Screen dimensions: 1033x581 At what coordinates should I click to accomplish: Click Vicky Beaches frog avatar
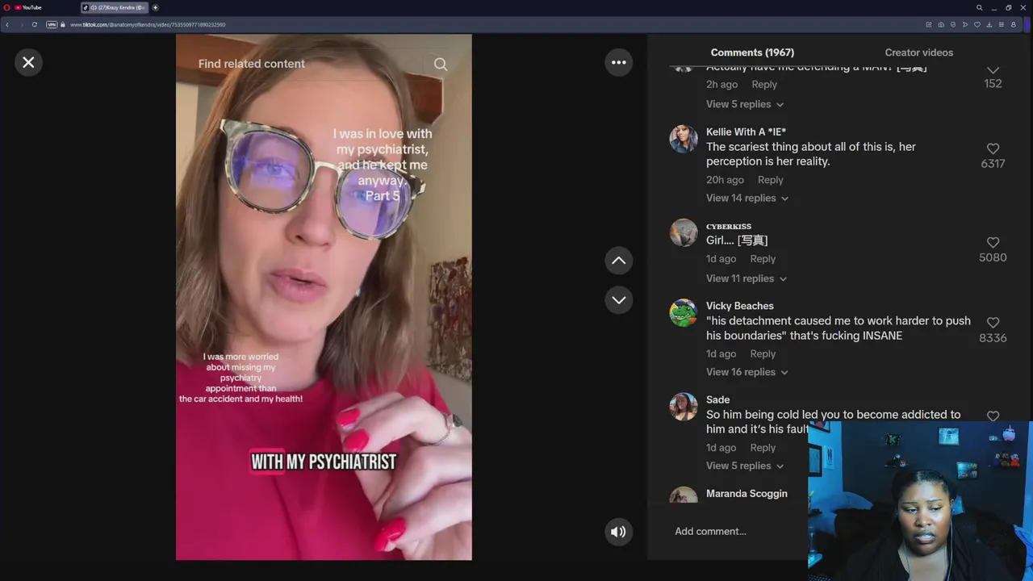coord(684,313)
